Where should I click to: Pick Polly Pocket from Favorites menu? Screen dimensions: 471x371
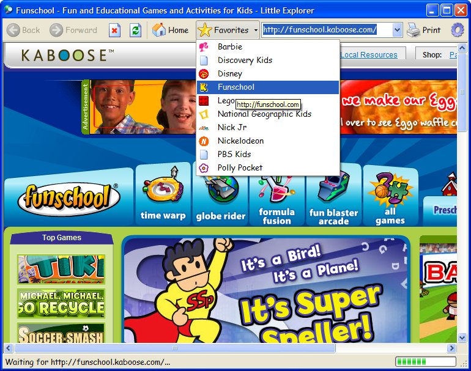(x=240, y=167)
